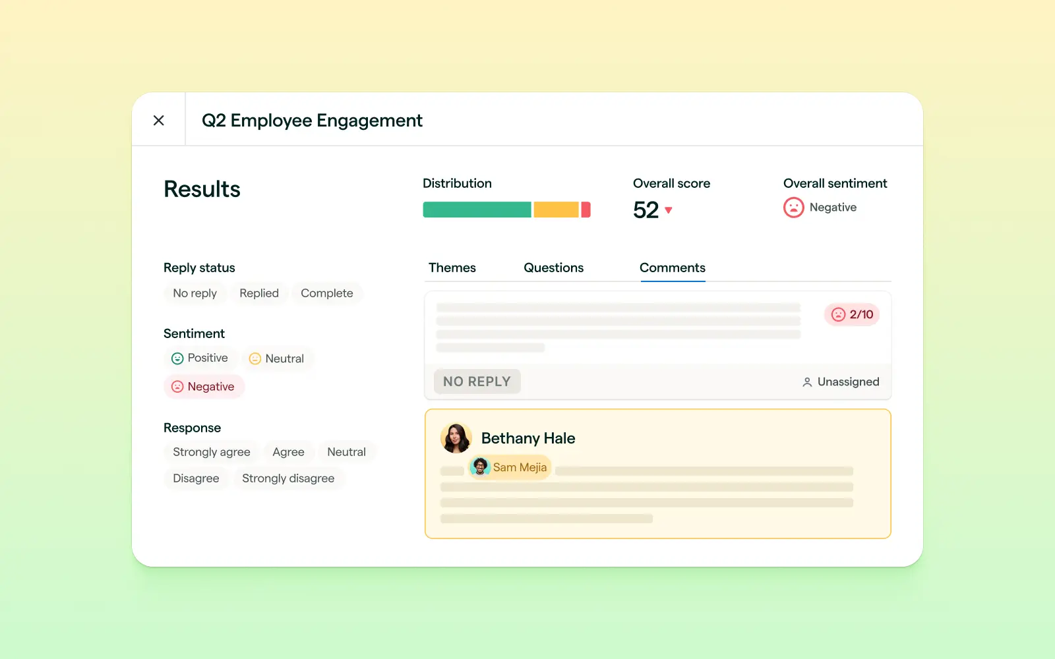Click the 2/10 sentiment score badge

(x=851, y=314)
